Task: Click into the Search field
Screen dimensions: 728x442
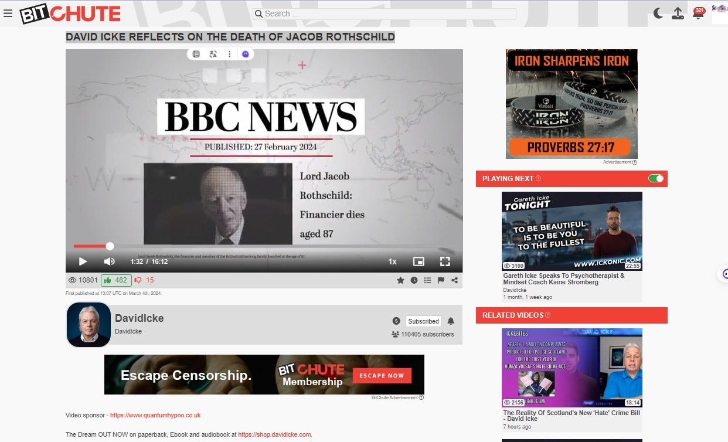Action: point(385,13)
